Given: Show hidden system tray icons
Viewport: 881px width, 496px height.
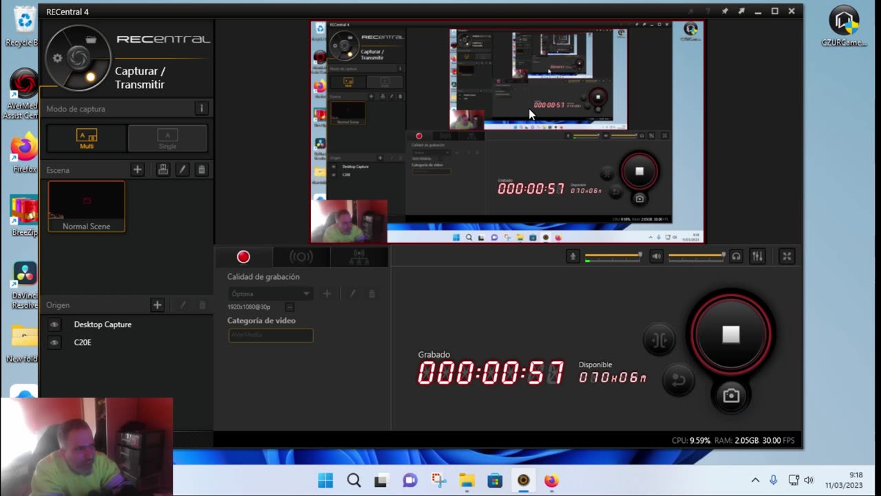Looking at the screenshot, I should pos(755,480).
